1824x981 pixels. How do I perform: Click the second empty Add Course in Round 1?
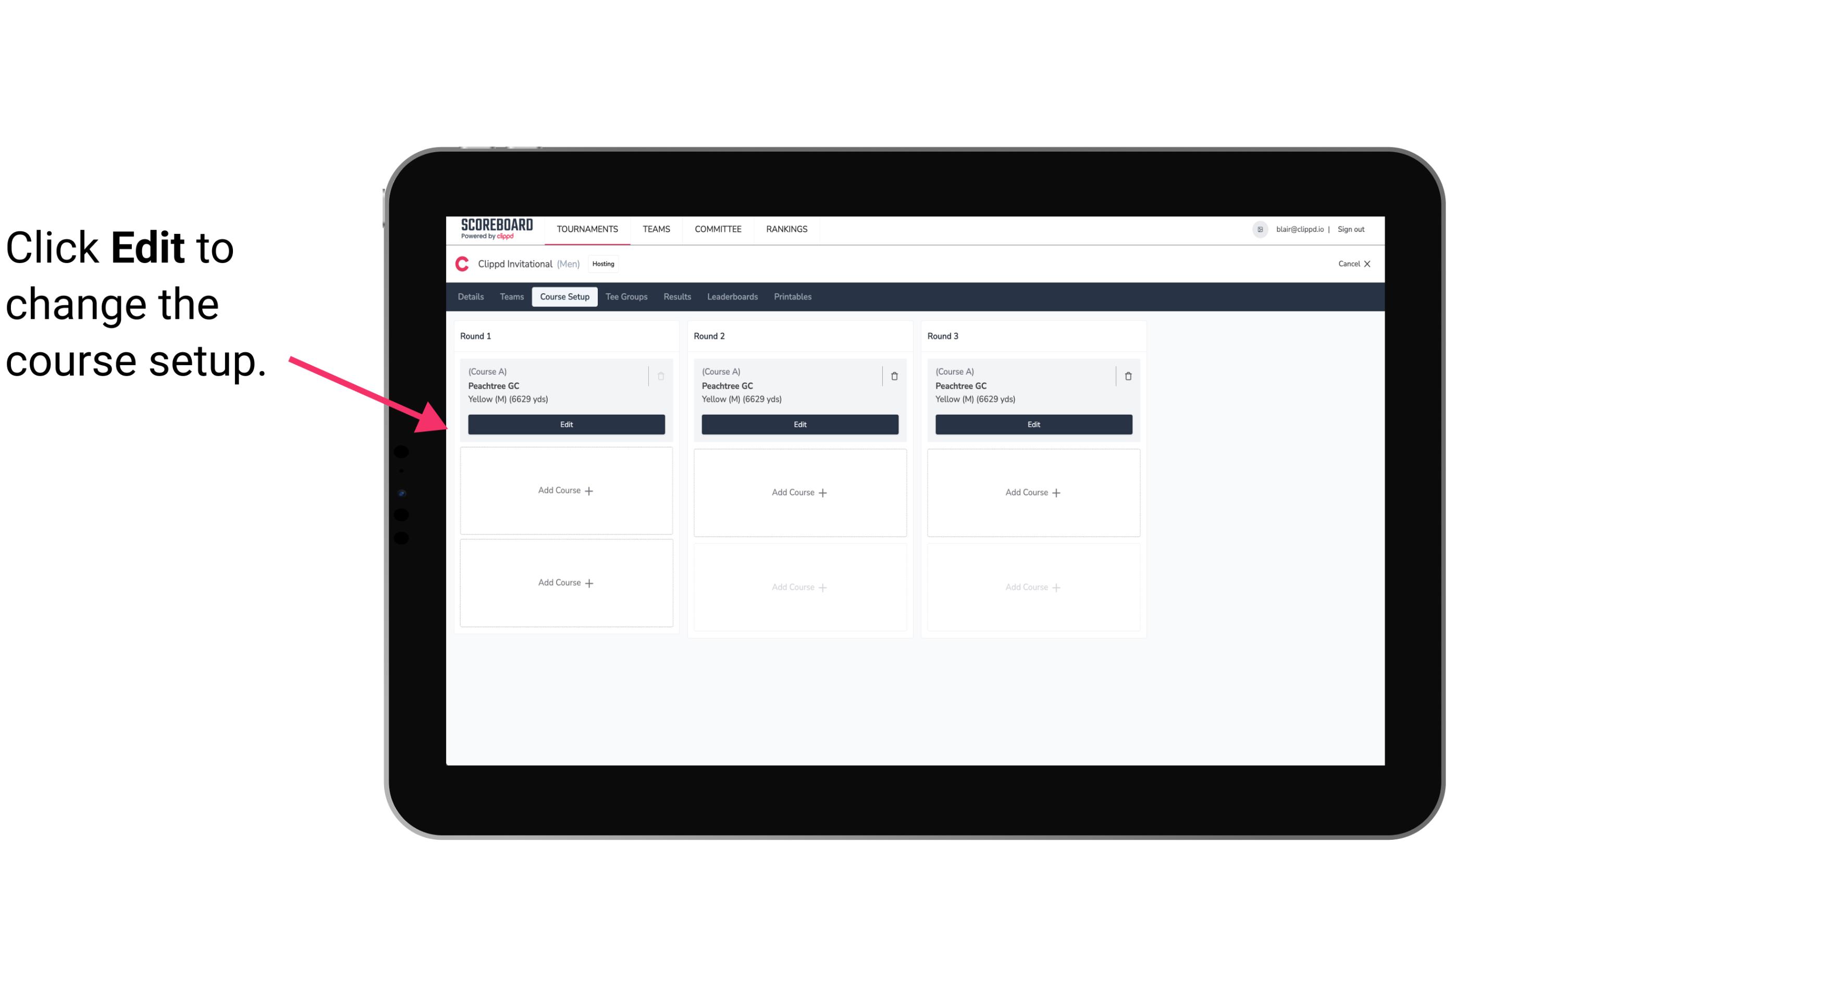pyautogui.click(x=565, y=582)
